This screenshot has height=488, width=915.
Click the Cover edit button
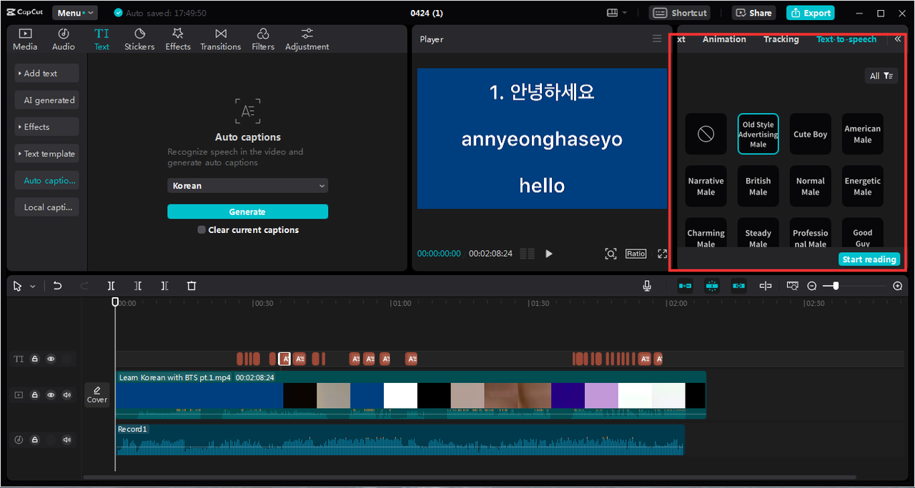click(97, 394)
